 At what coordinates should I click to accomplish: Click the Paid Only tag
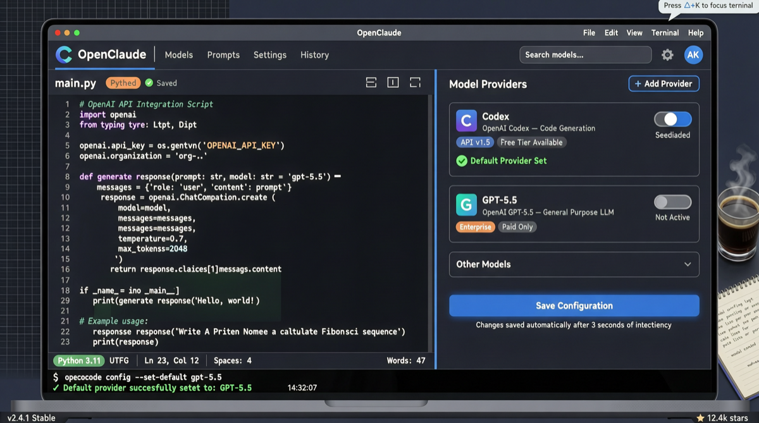pos(517,226)
